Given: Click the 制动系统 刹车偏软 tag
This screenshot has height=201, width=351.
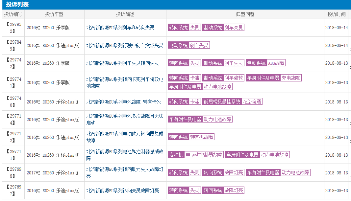Looking at the screenshot, I should (x=223, y=78).
